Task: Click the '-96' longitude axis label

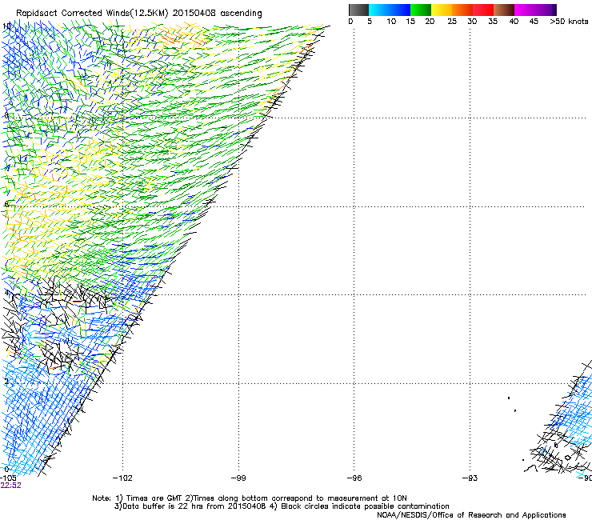Action: tap(354, 478)
